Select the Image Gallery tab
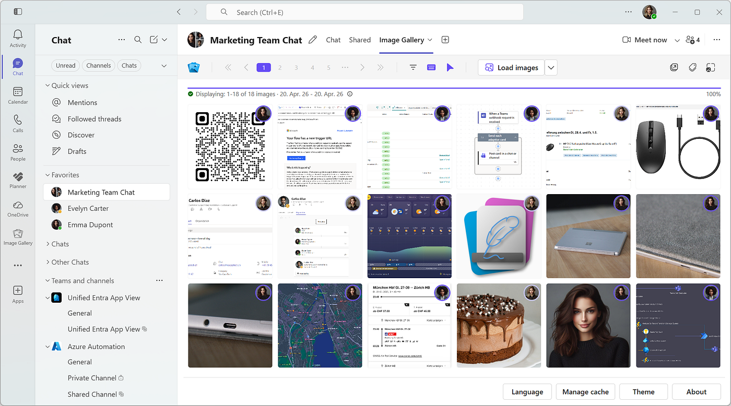Image resolution: width=731 pixels, height=406 pixels. (402, 40)
